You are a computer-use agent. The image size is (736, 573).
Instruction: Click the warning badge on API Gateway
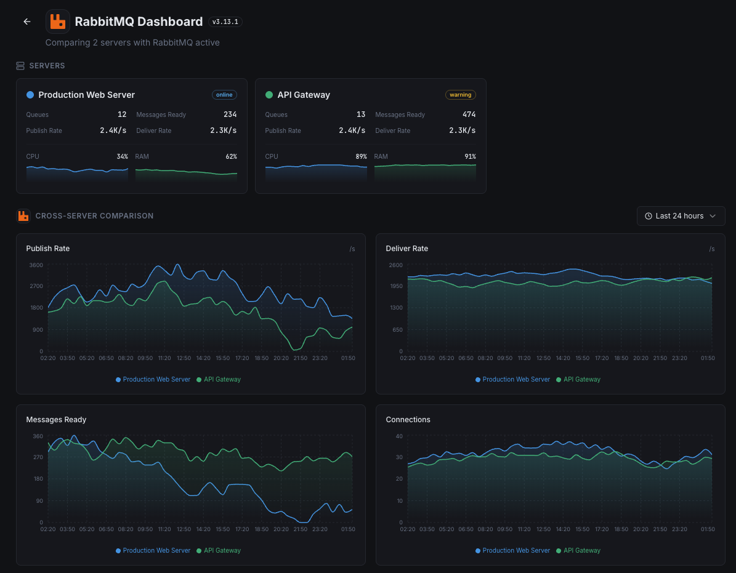[461, 94]
